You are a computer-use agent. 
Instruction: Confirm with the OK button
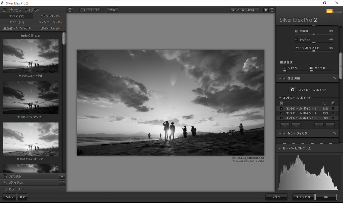326,197
